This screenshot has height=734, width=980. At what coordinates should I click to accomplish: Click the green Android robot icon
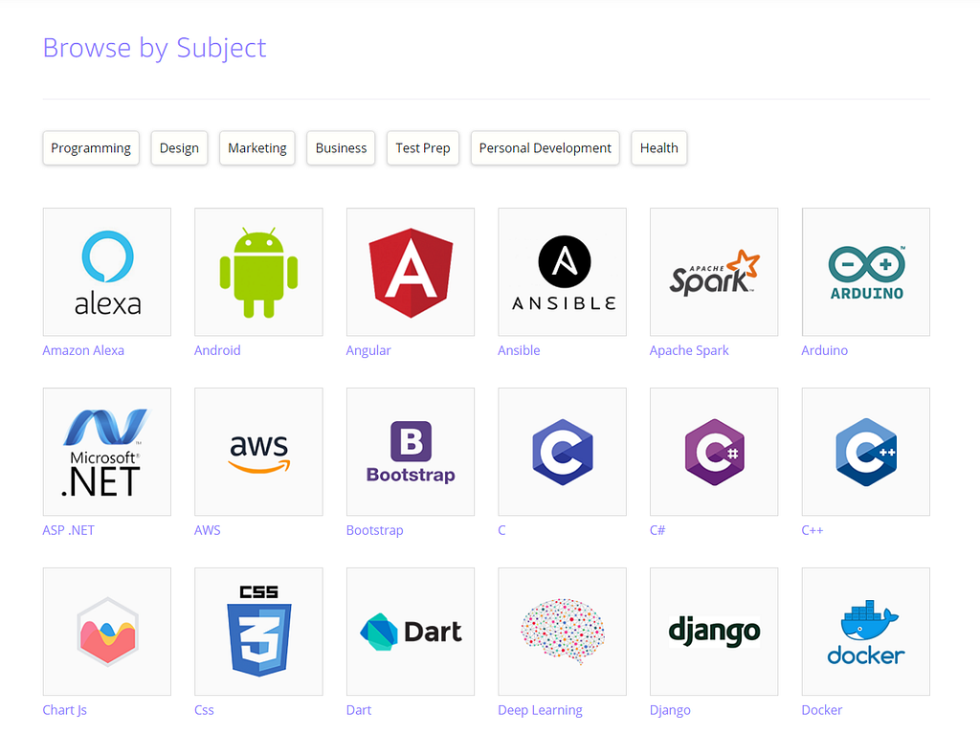(x=258, y=272)
